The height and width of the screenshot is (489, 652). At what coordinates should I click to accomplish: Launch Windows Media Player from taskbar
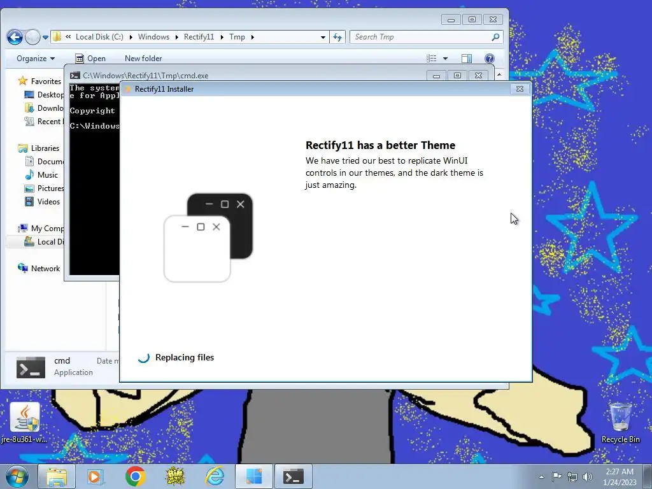click(96, 476)
